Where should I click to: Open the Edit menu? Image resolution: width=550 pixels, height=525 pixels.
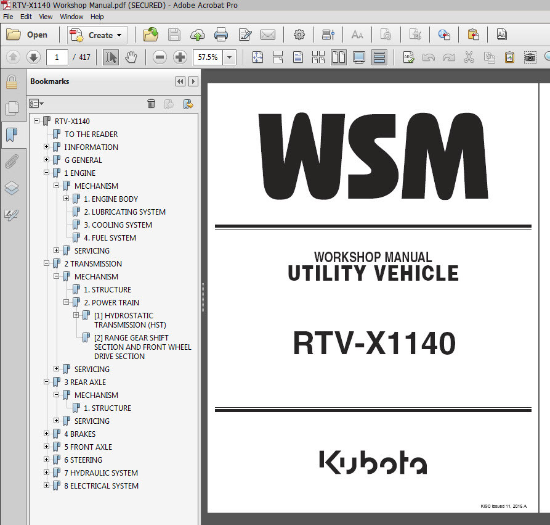click(26, 17)
